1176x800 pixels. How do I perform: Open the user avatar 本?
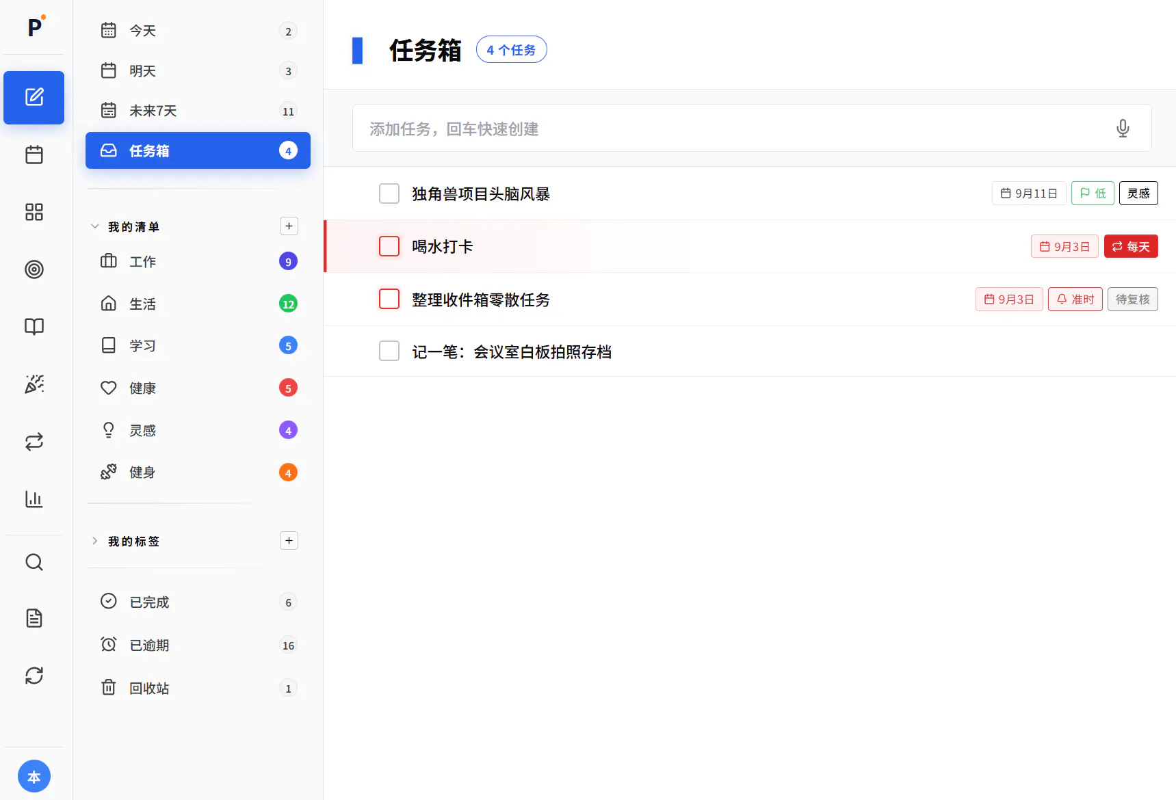(x=34, y=776)
